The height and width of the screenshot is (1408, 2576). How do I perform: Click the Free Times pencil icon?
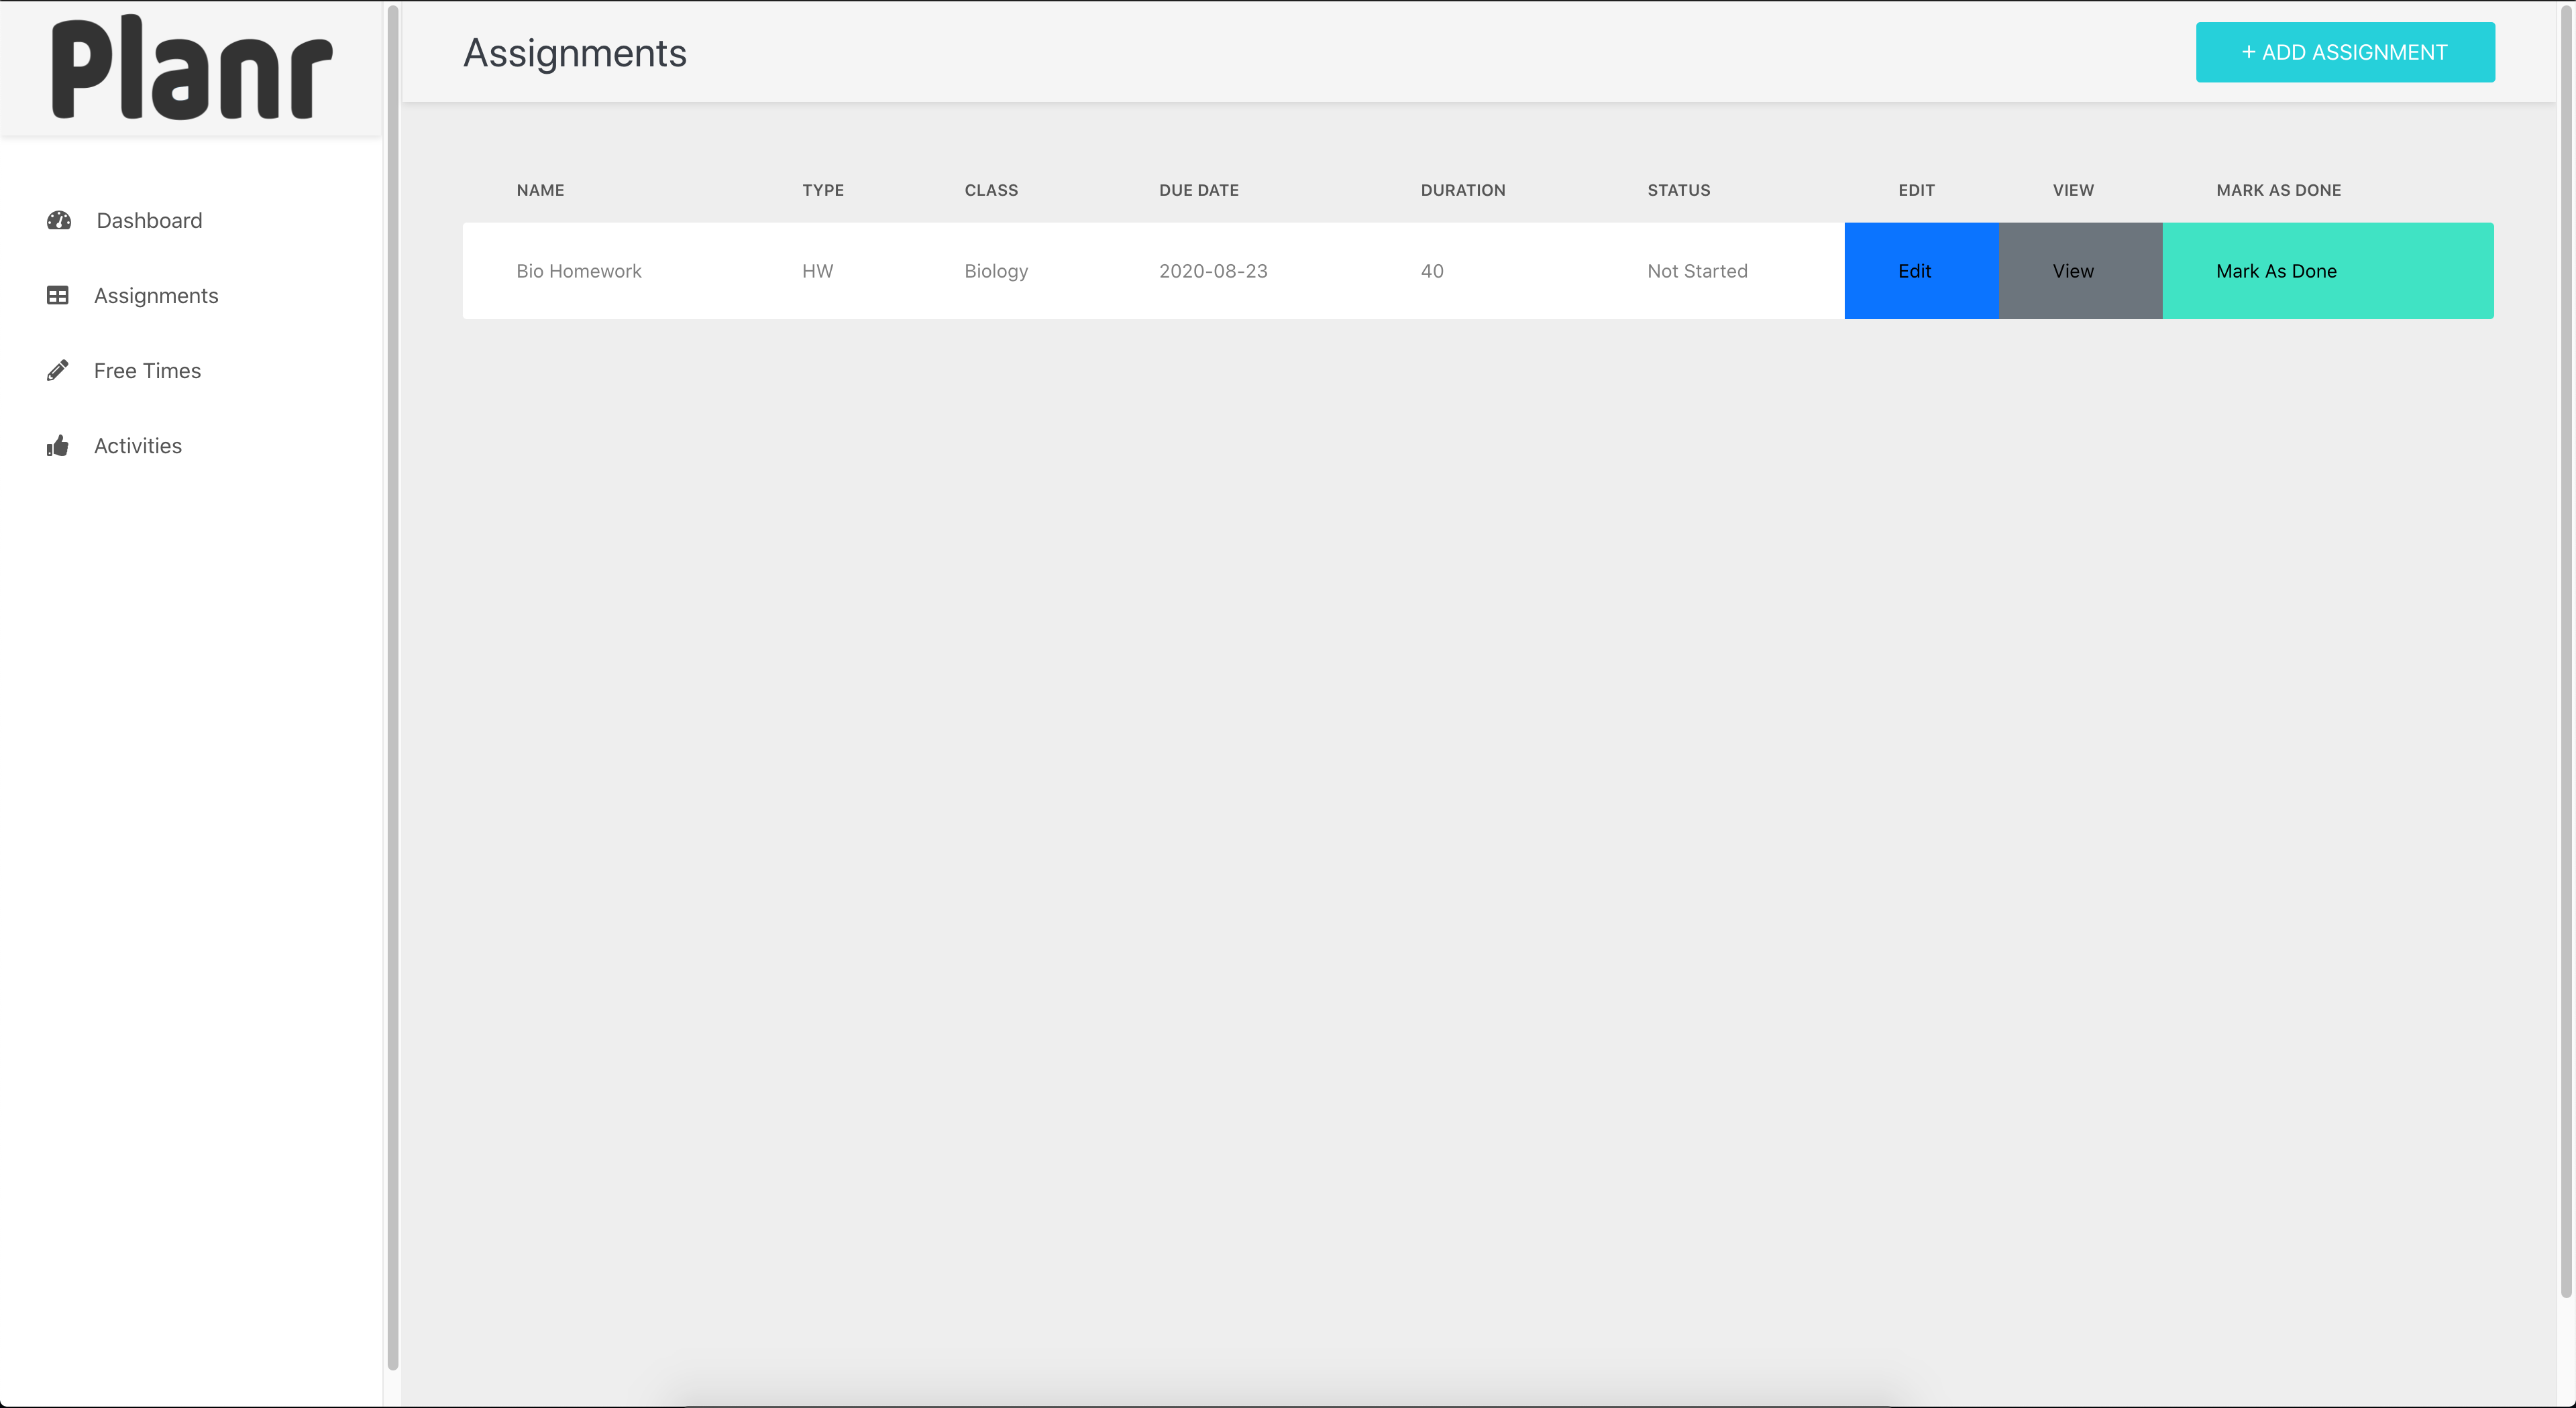(58, 371)
